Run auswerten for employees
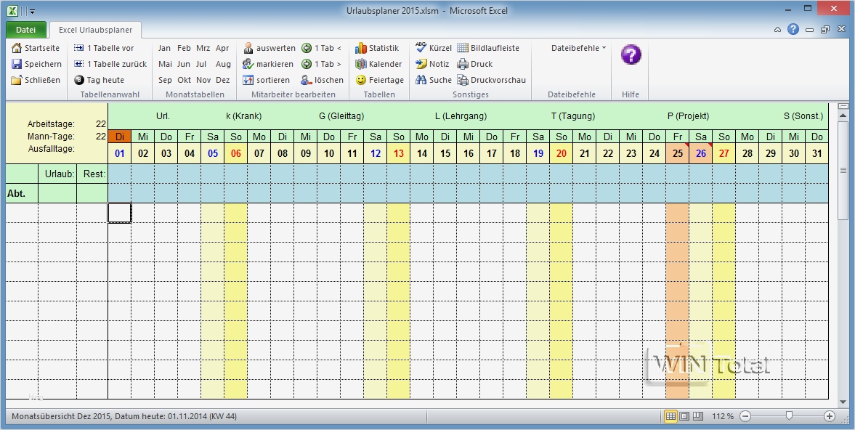This screenshot has height=430, width=855. point(270,48)
